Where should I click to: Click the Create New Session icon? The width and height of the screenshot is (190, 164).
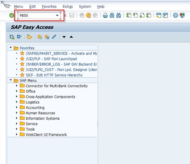pyautogui.click(x=158, y=15)
